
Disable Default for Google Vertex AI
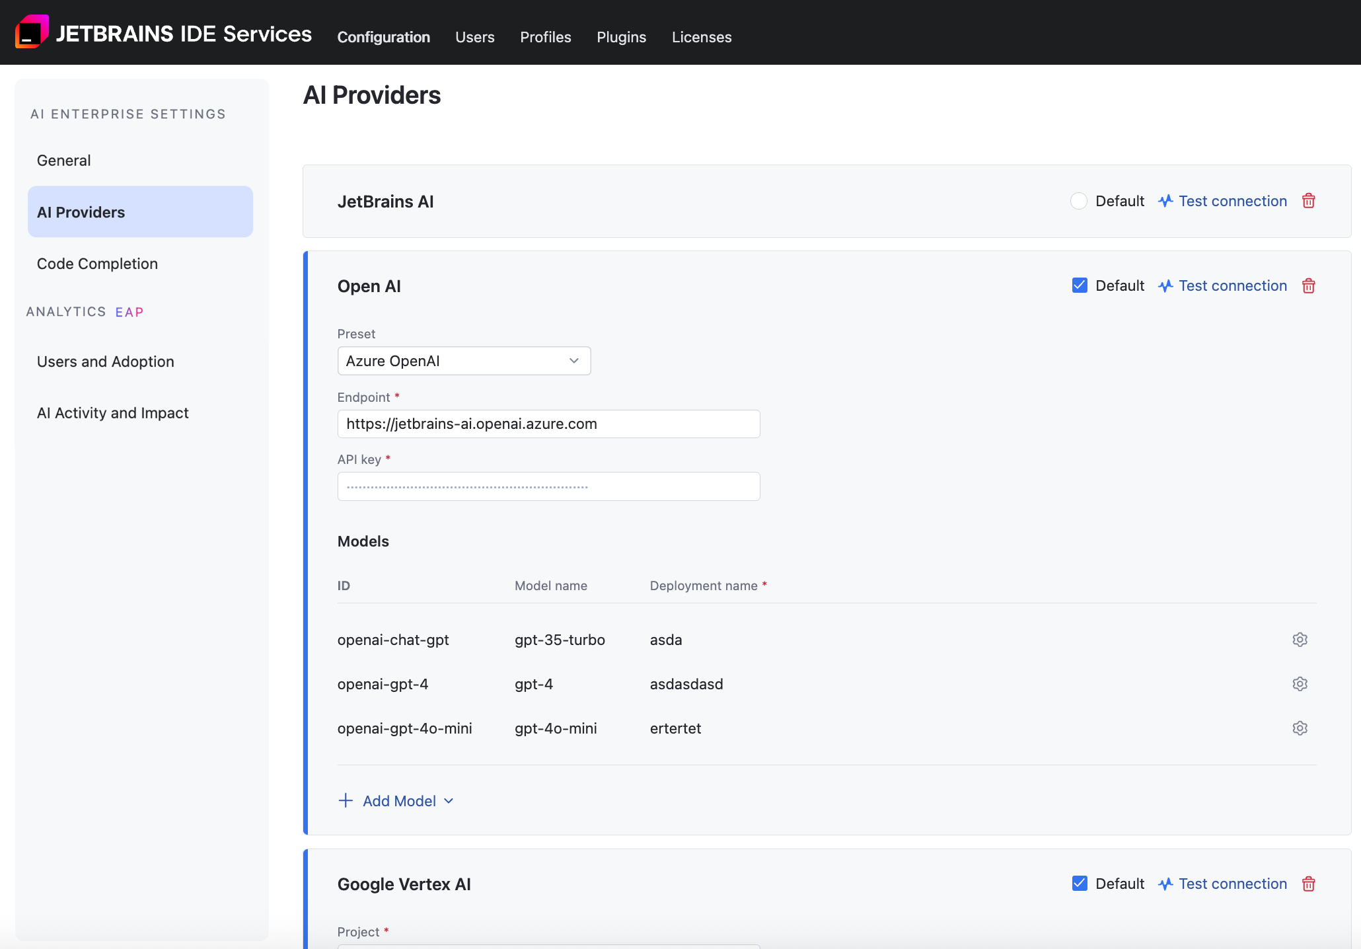click(1080, 884)
